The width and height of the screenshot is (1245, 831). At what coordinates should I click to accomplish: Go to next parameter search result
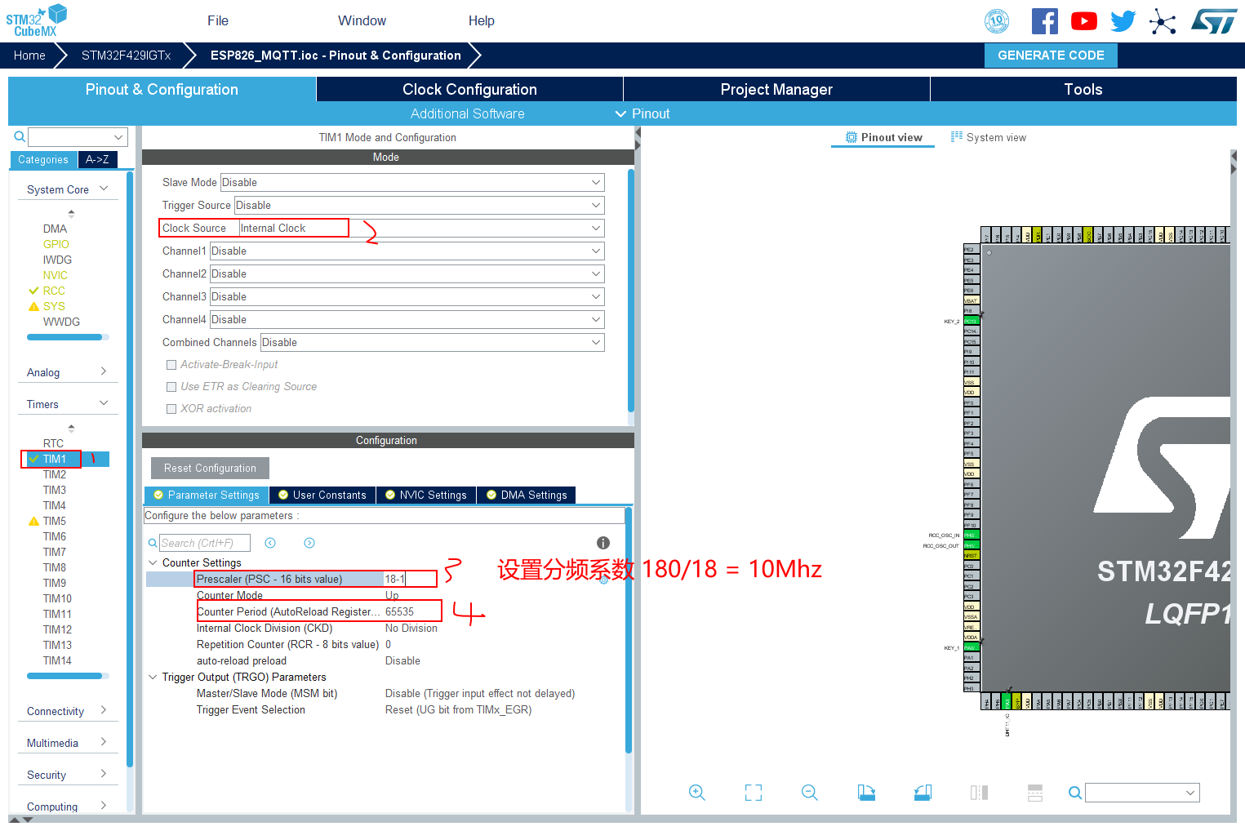click(x=309, y=543)
